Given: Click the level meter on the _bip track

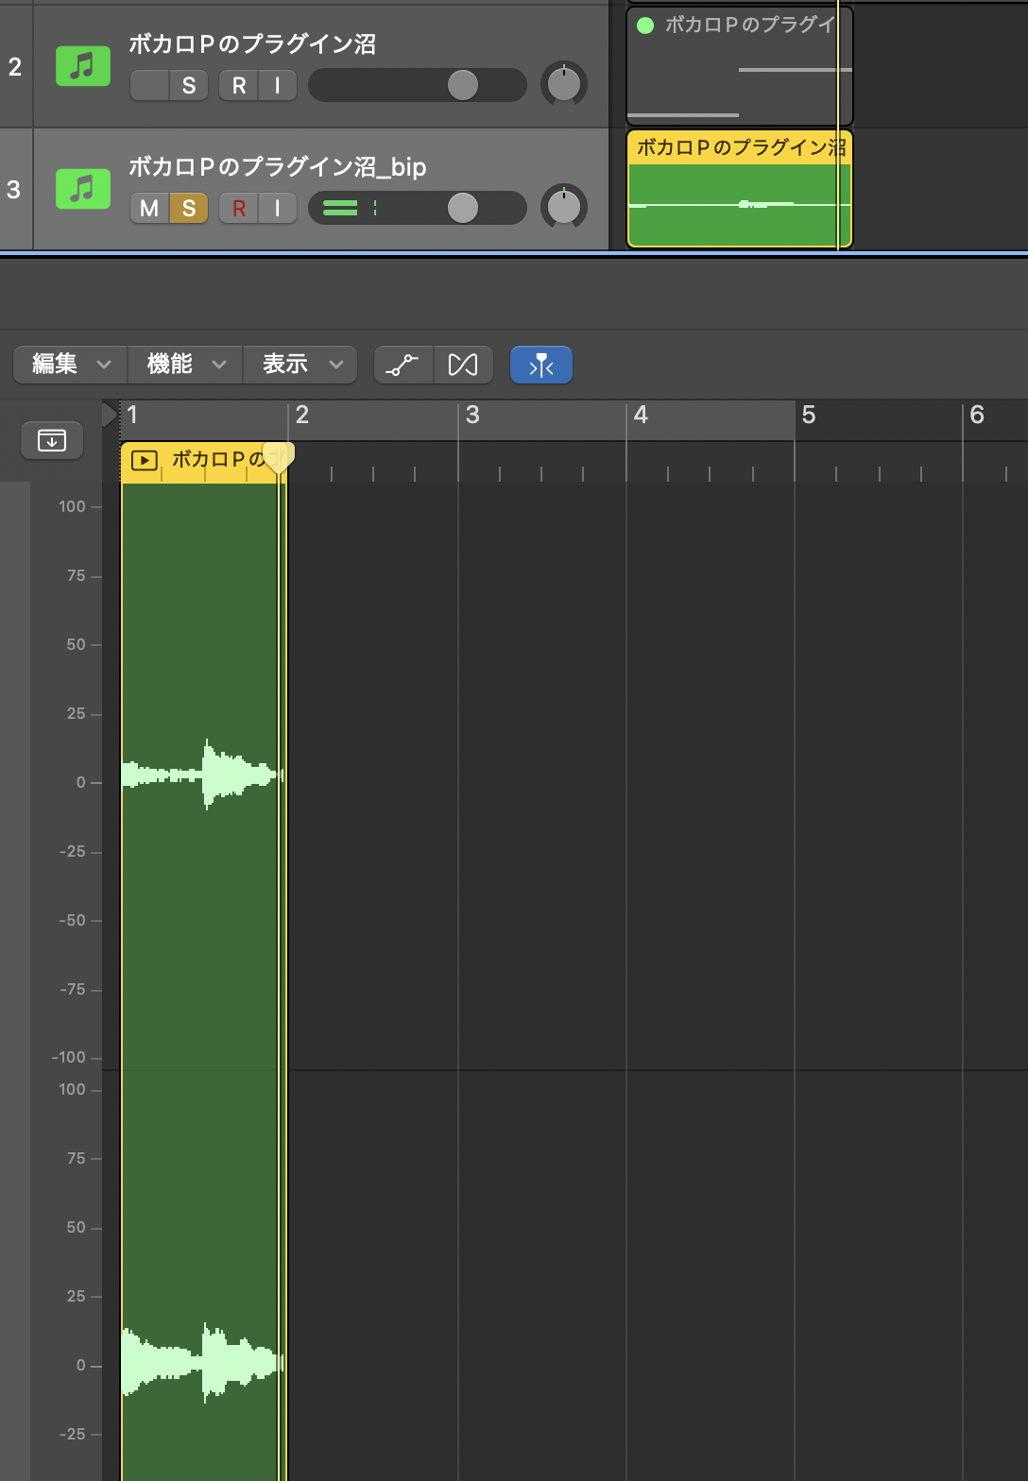Looking at the screenshot, I should [x=350, y=208].
